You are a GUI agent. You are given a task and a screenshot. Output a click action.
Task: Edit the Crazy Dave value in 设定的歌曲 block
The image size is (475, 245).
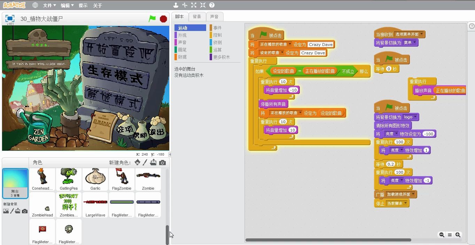pos(313,53)
